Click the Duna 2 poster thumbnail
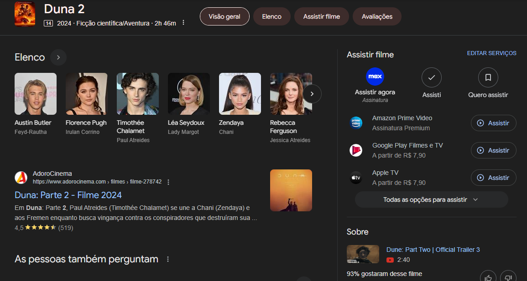The height and width of the screenshot is (281, 527). coord(25,14)
